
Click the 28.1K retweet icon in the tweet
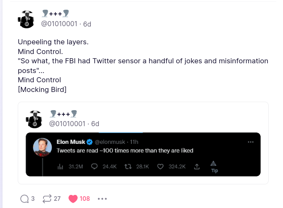(128, 167)
